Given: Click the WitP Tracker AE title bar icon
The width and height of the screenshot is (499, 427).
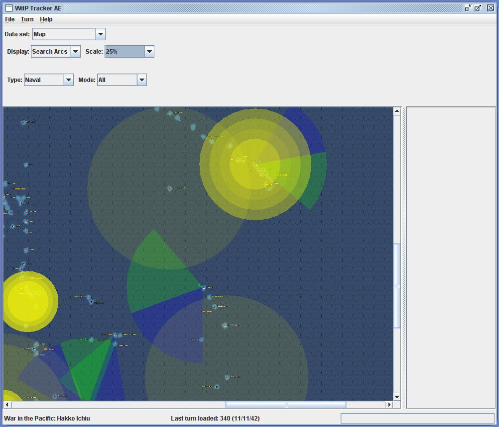Looking at the screenshot, I should [x=8, y=8].
